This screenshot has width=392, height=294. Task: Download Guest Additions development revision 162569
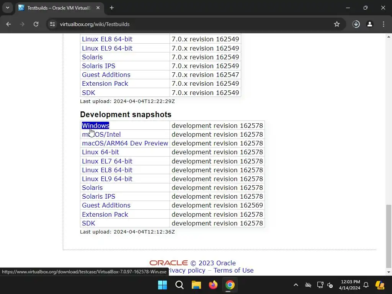(x=106, y=205)
